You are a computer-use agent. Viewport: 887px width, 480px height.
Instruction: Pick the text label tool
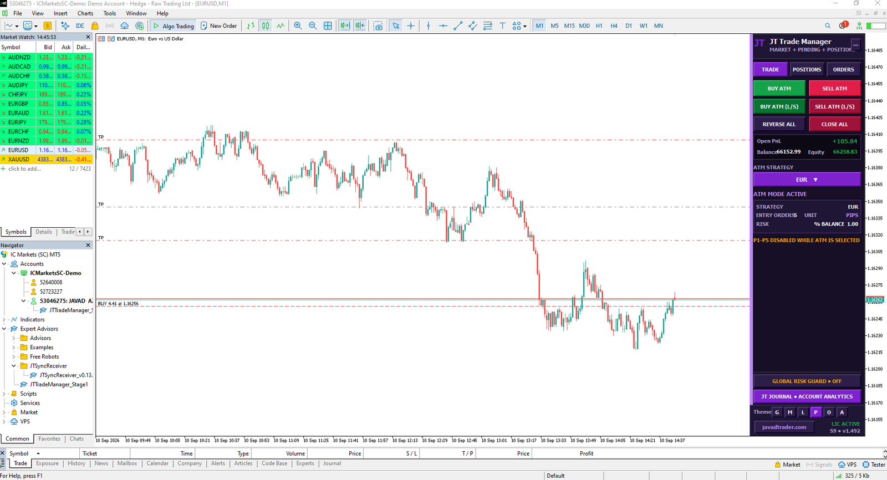click(x=502, y=25)
